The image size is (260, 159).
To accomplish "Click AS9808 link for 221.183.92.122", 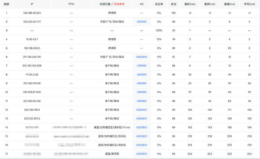I will point(142,101).
